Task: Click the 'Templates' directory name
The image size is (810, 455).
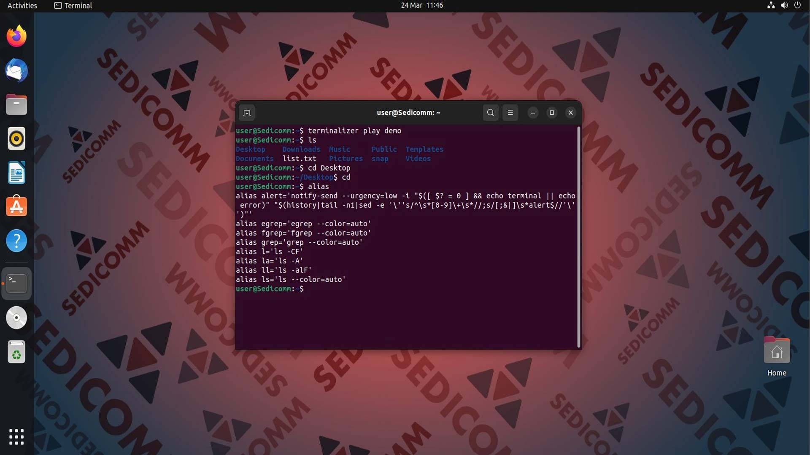Action: (x=424, y=149)
